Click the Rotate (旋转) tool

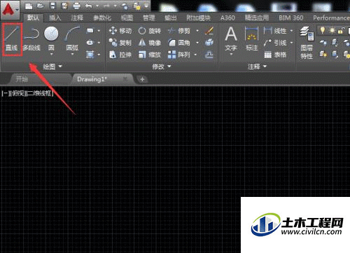pos(150,31)
